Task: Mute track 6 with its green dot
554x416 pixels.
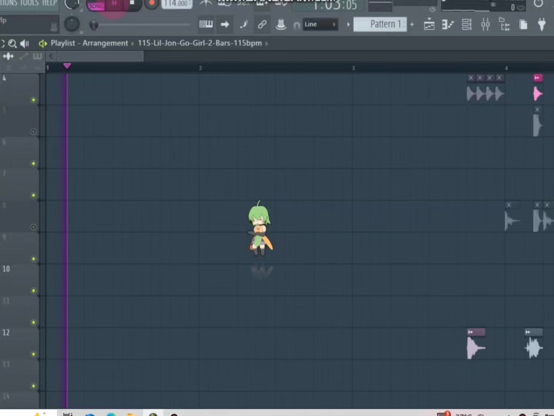Action: point(33,164)
